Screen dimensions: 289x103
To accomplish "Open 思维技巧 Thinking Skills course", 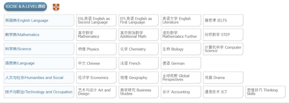I will point(265,92).
